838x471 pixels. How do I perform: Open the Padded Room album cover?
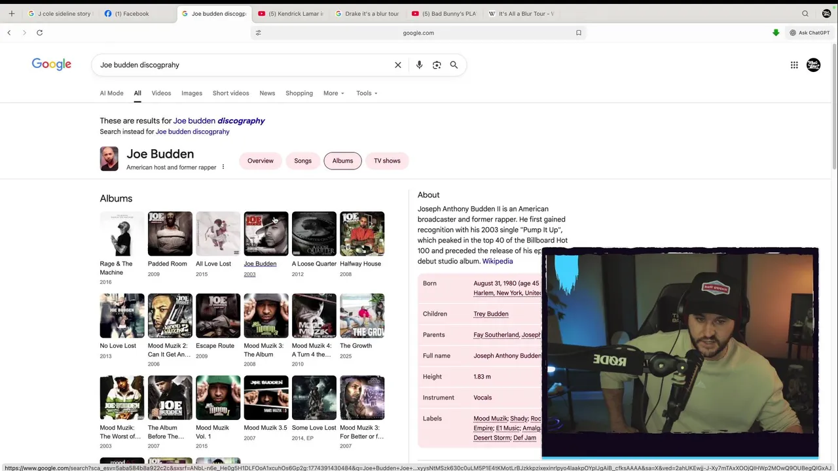click(170, 234)
